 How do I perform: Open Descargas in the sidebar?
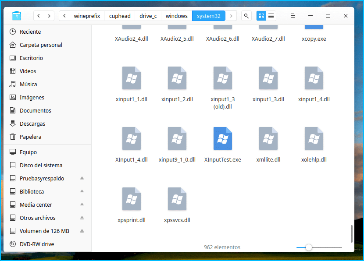(x=47, y=124)
